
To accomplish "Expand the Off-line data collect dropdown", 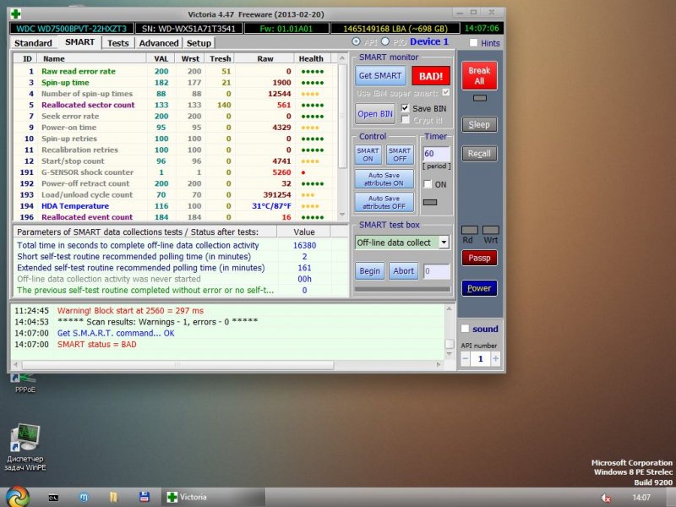I will pyautogui.click(x=444, y=243).
